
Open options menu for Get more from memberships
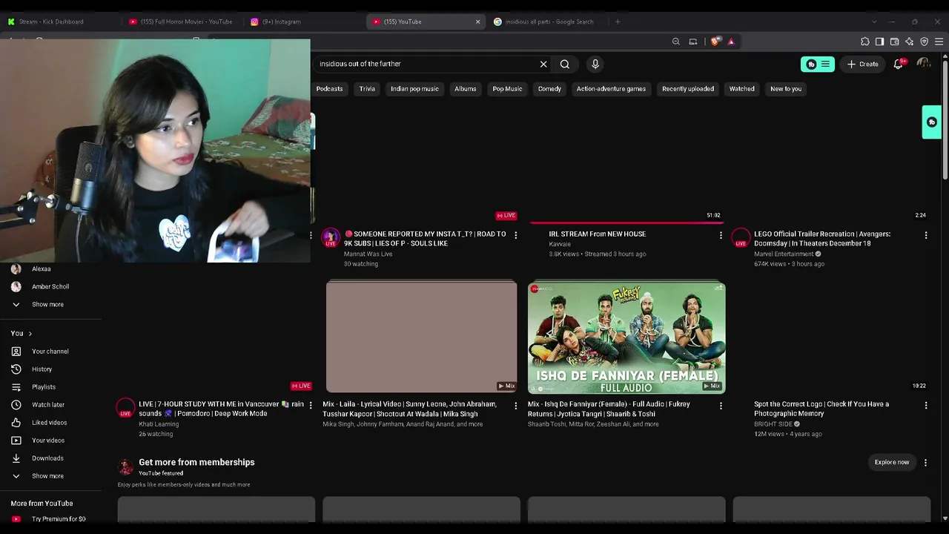925,463
